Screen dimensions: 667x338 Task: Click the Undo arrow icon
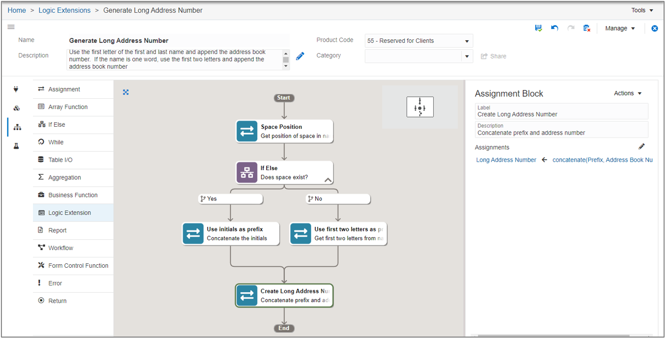pos(554,28)
